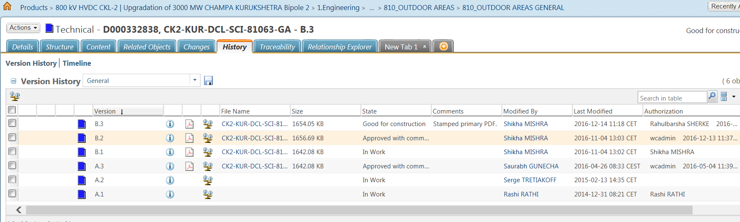Open PDF icon for version B.1
740x222 pixels.
[x=189, y=152]
